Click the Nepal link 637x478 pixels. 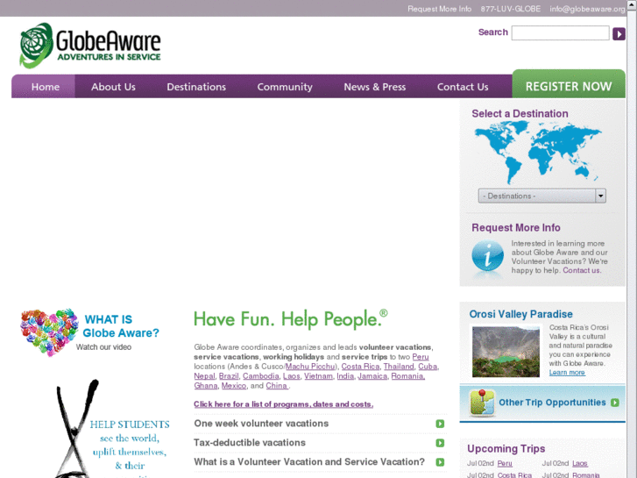click(204, 376)
